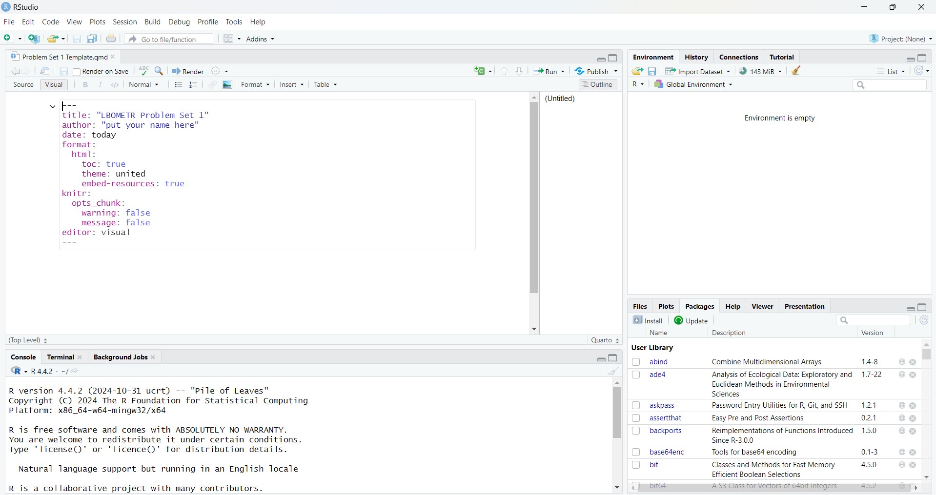Check the abind package checkbox

[x=636, y=362]
